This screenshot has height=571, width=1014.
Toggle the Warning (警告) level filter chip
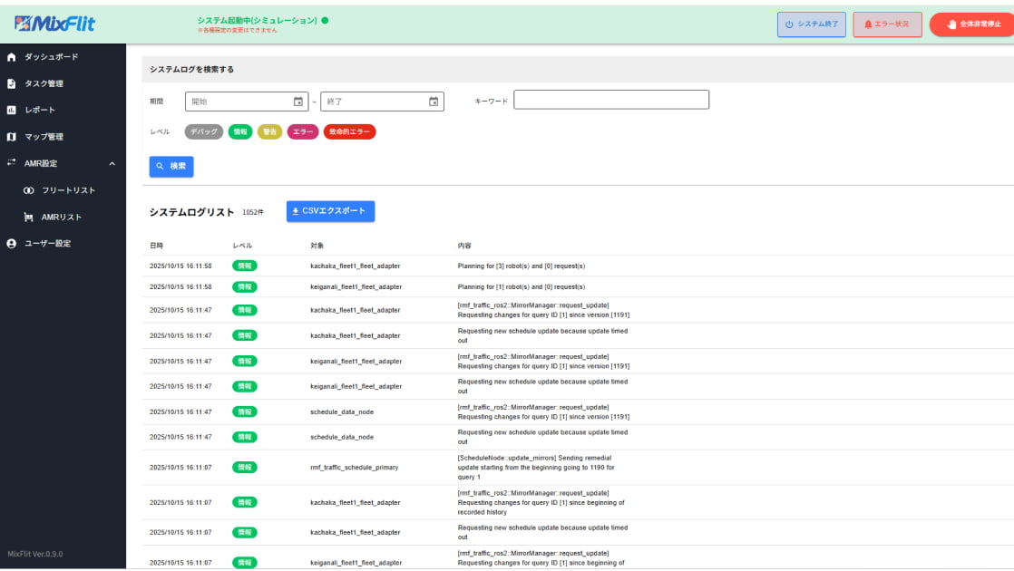[269, 131]
